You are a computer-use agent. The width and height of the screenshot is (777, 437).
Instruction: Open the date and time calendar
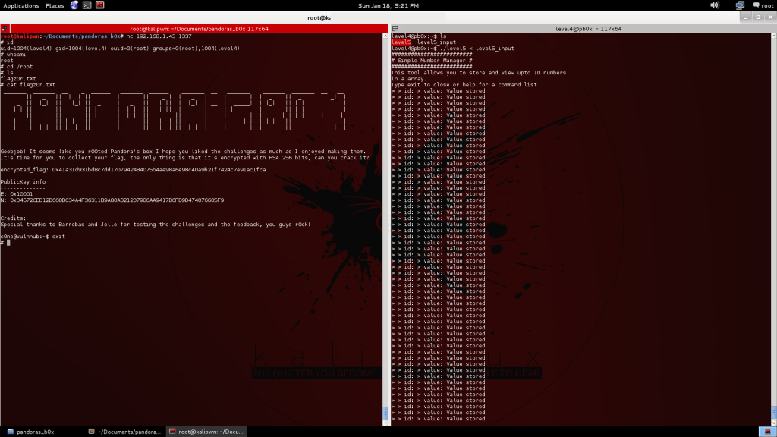pos(390,5)
